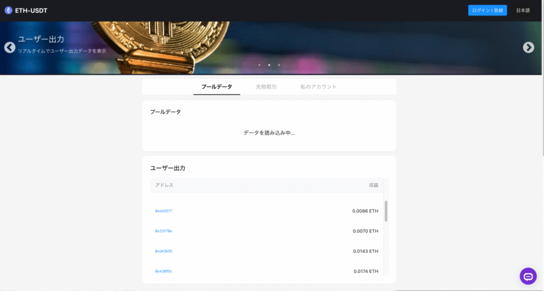Screen dimensions: 544x291
Task: Go to previous banner slide arrow
Action: point(10,47)
